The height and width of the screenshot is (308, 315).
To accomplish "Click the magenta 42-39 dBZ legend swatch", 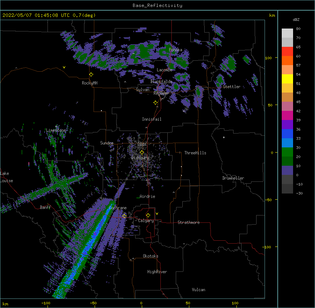I will point(287,115).
